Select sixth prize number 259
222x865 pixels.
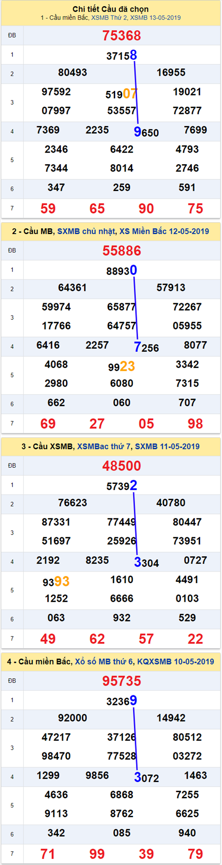coord(122,187)
